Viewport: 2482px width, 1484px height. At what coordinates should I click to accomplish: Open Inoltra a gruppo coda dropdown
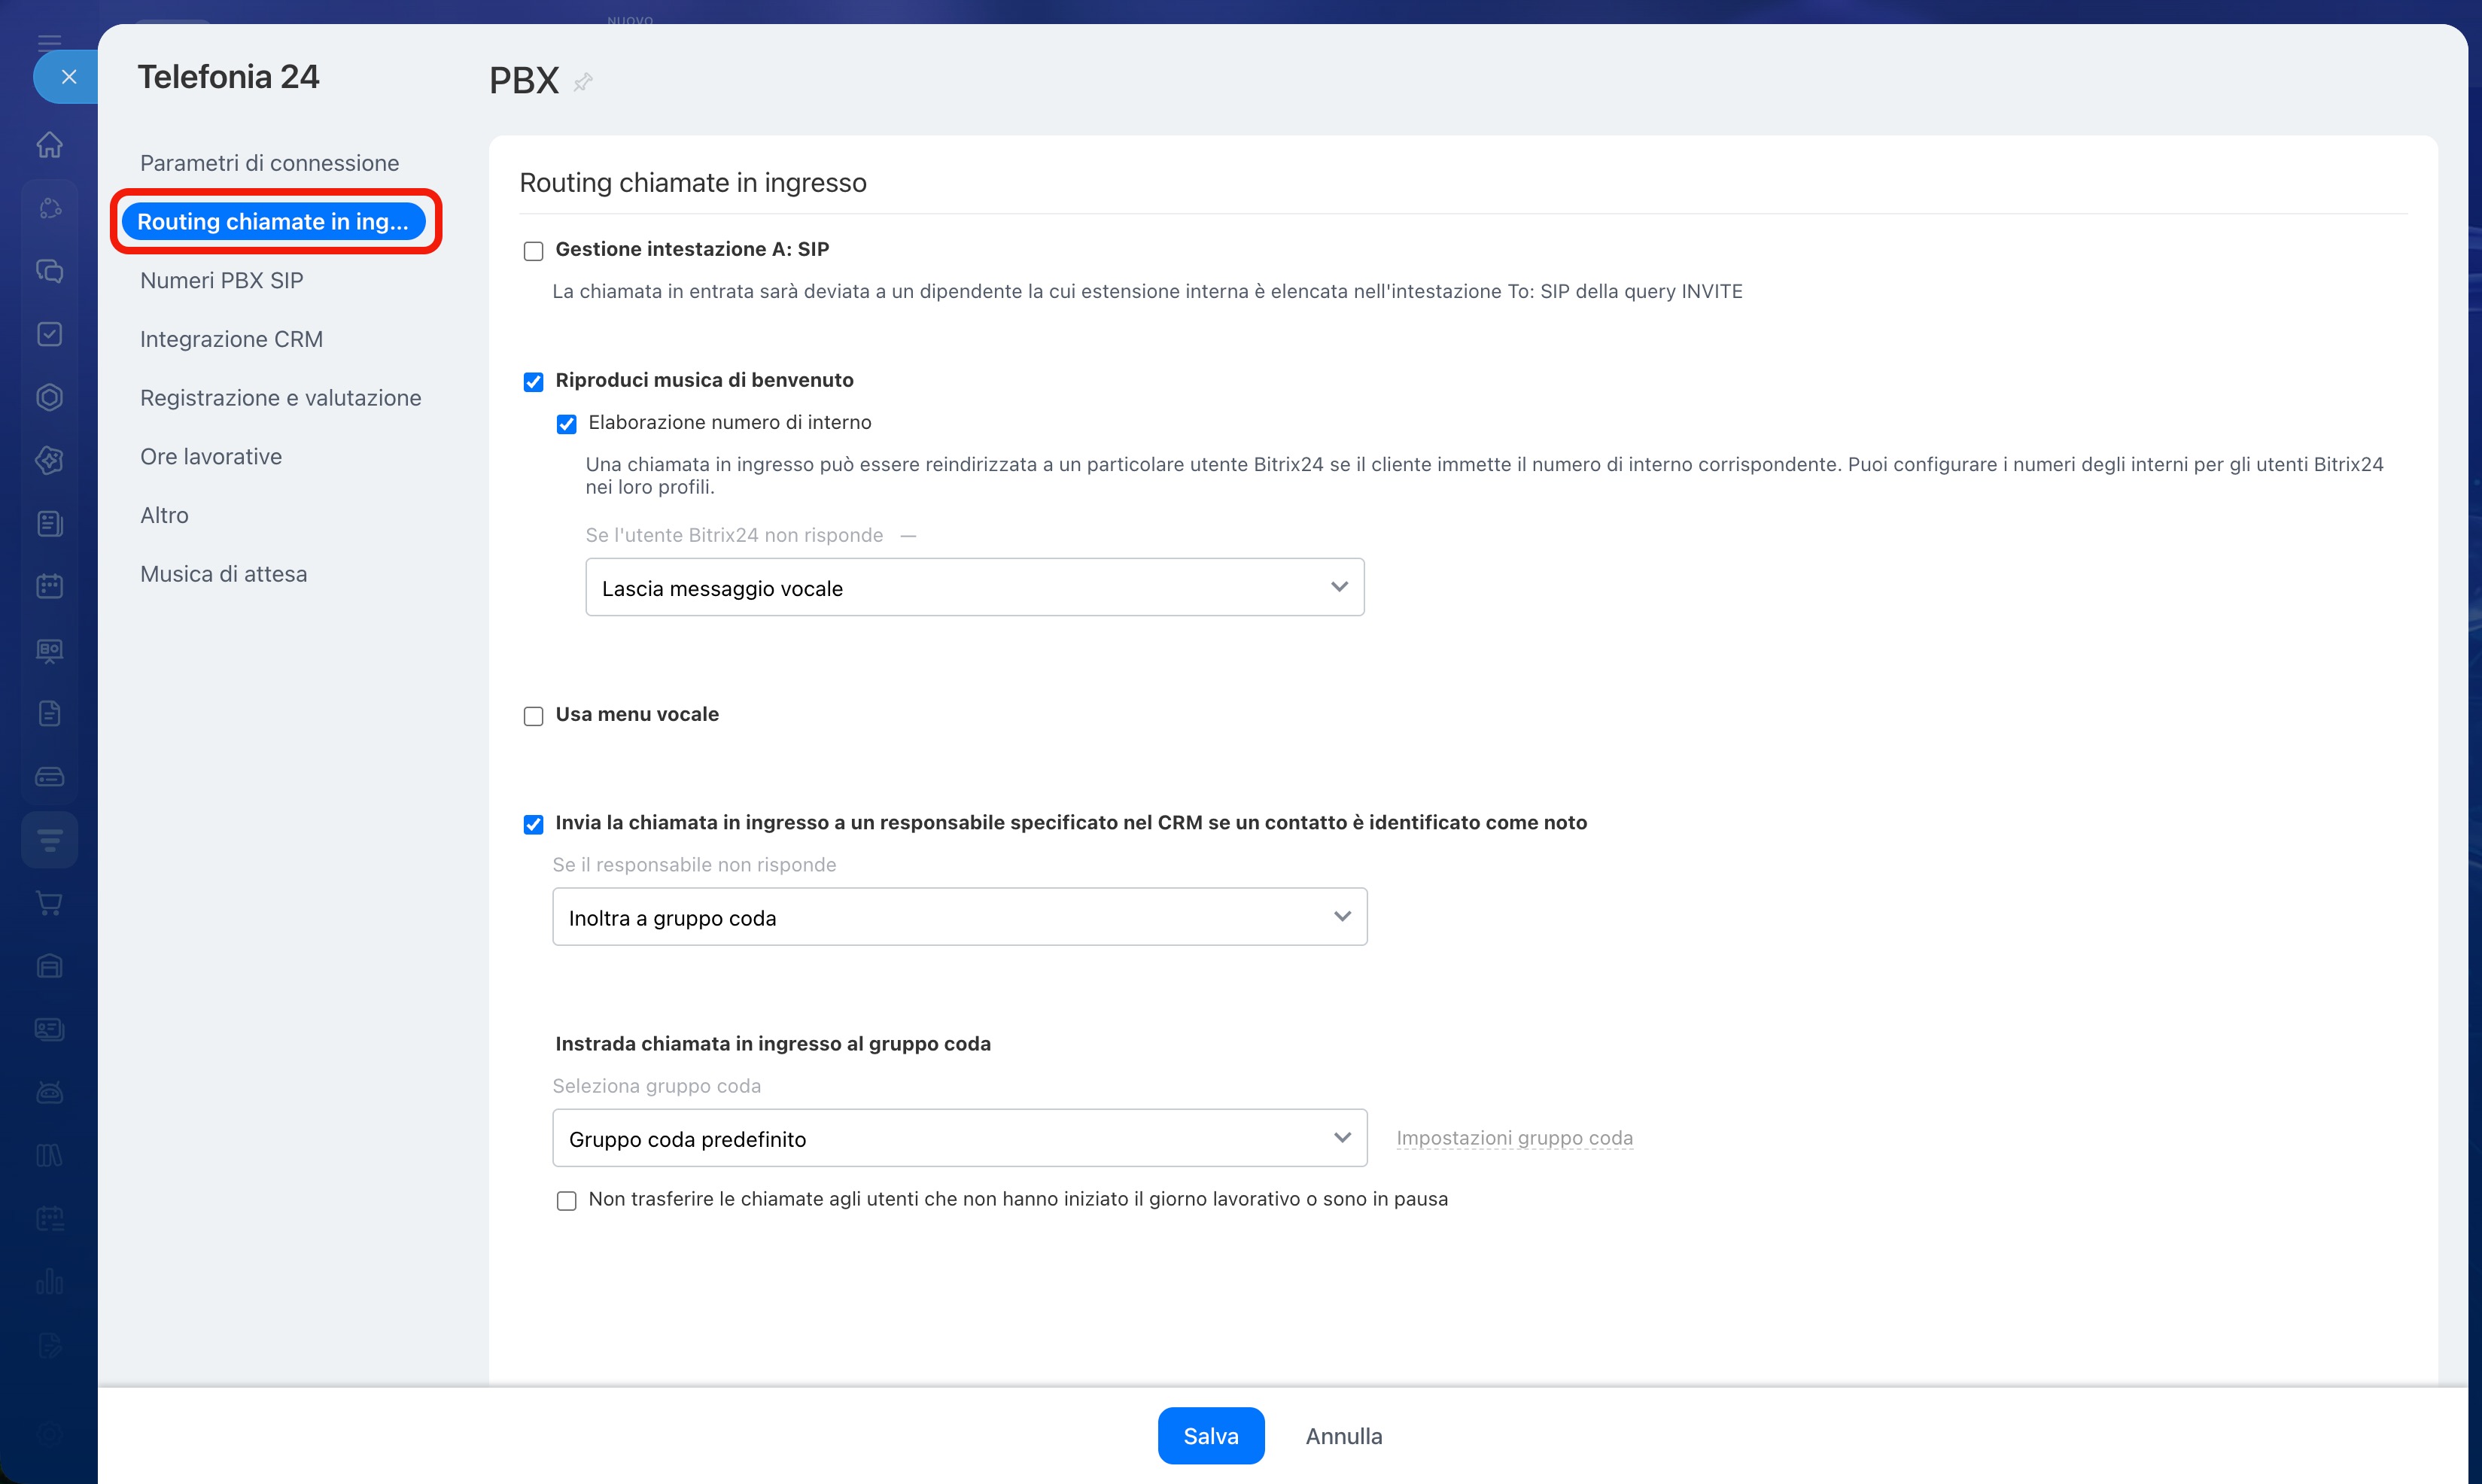coord(959,916)
